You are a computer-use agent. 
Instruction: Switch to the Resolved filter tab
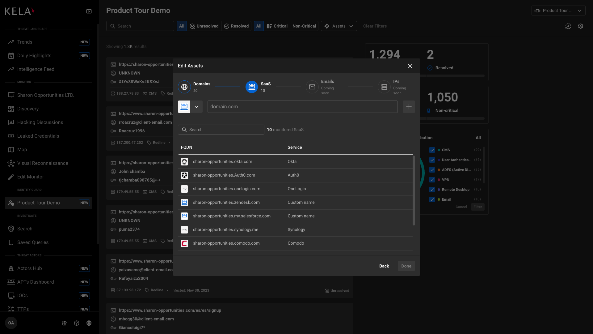(237, 26)
